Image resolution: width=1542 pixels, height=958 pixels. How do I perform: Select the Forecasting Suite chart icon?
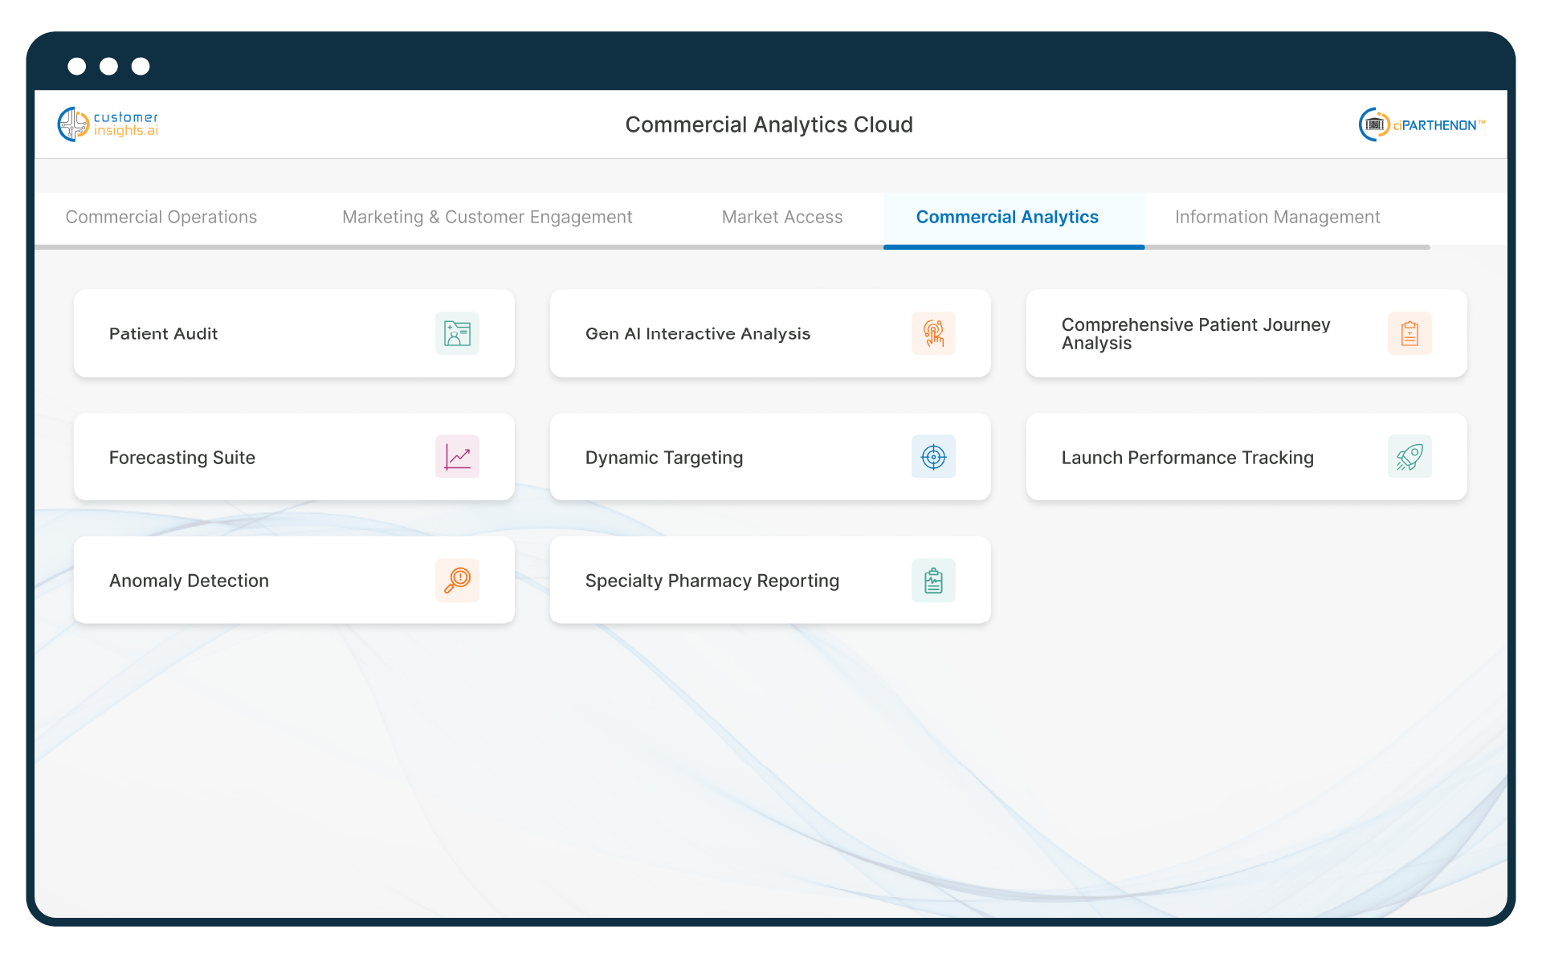point(456,456)
